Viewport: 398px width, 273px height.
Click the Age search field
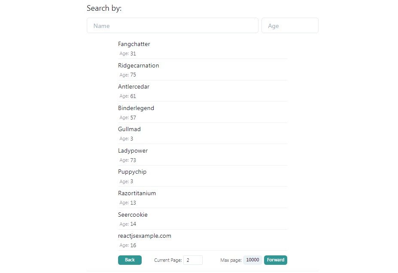click(290, 25)
